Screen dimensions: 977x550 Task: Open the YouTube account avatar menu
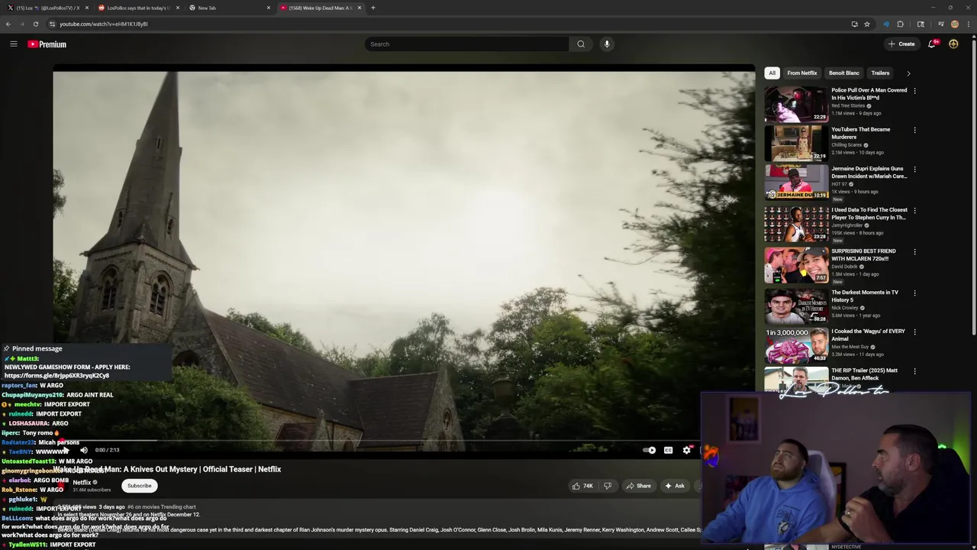pyautogui.click(x=953, y=44)
